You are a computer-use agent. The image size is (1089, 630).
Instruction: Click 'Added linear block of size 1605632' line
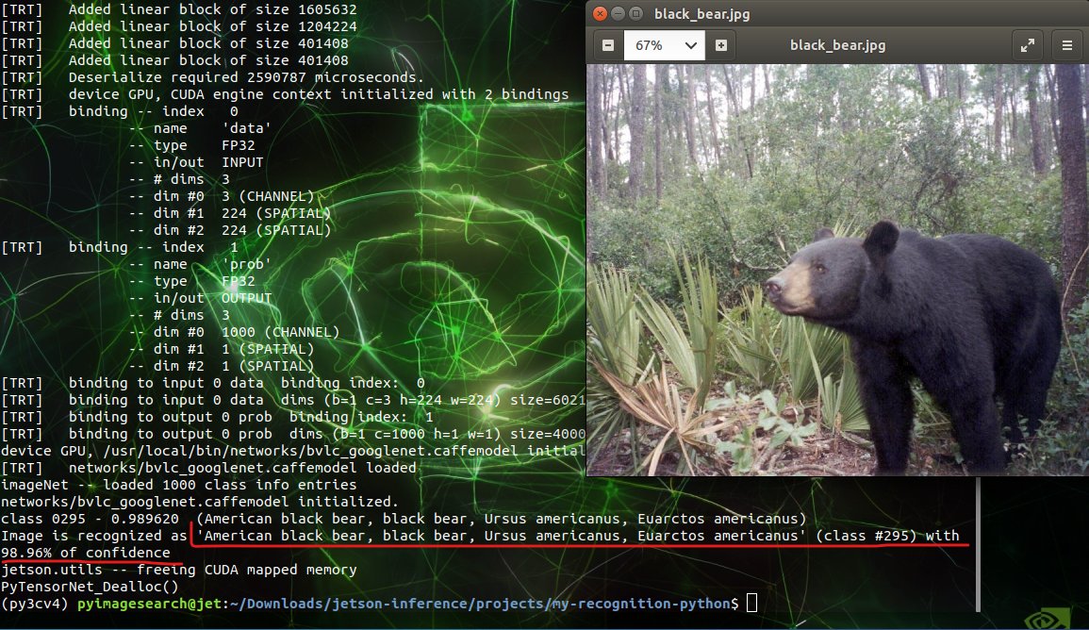pos(212,9)
